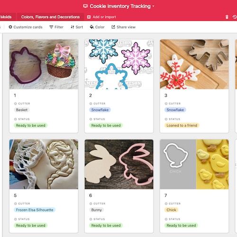This screenshot has width=237, height=237.
Task: Click record number 6 title
Action: point(91,195)
